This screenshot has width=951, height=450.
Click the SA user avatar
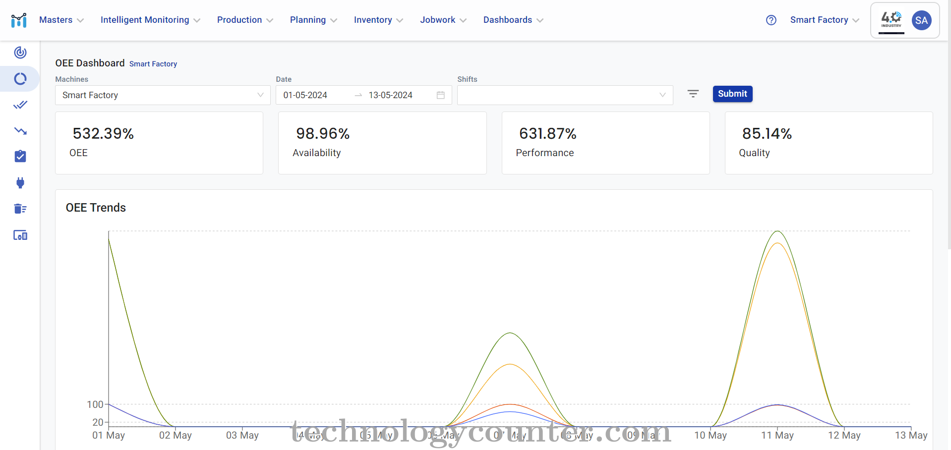pos(921,20)
